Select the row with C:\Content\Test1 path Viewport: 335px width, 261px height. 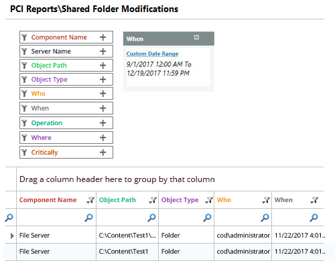[164, 252]
